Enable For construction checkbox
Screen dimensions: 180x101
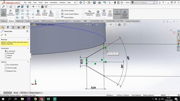pyautogui.click(x=6, y=65)
